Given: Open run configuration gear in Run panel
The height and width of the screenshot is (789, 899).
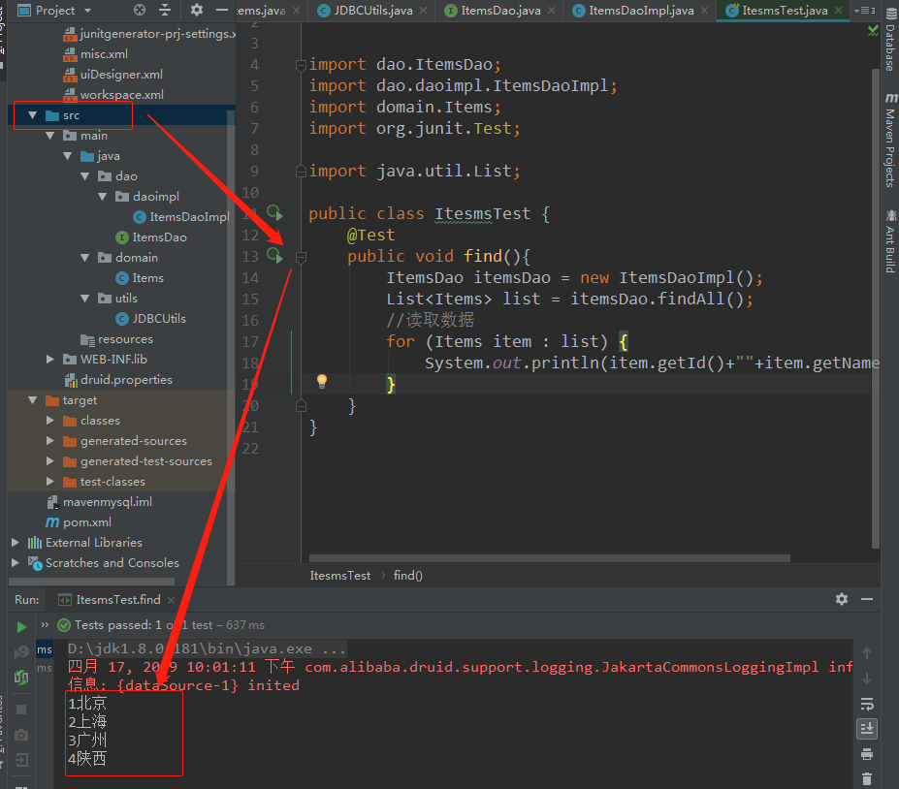Looking at the screenshot, I should [840, 599].
